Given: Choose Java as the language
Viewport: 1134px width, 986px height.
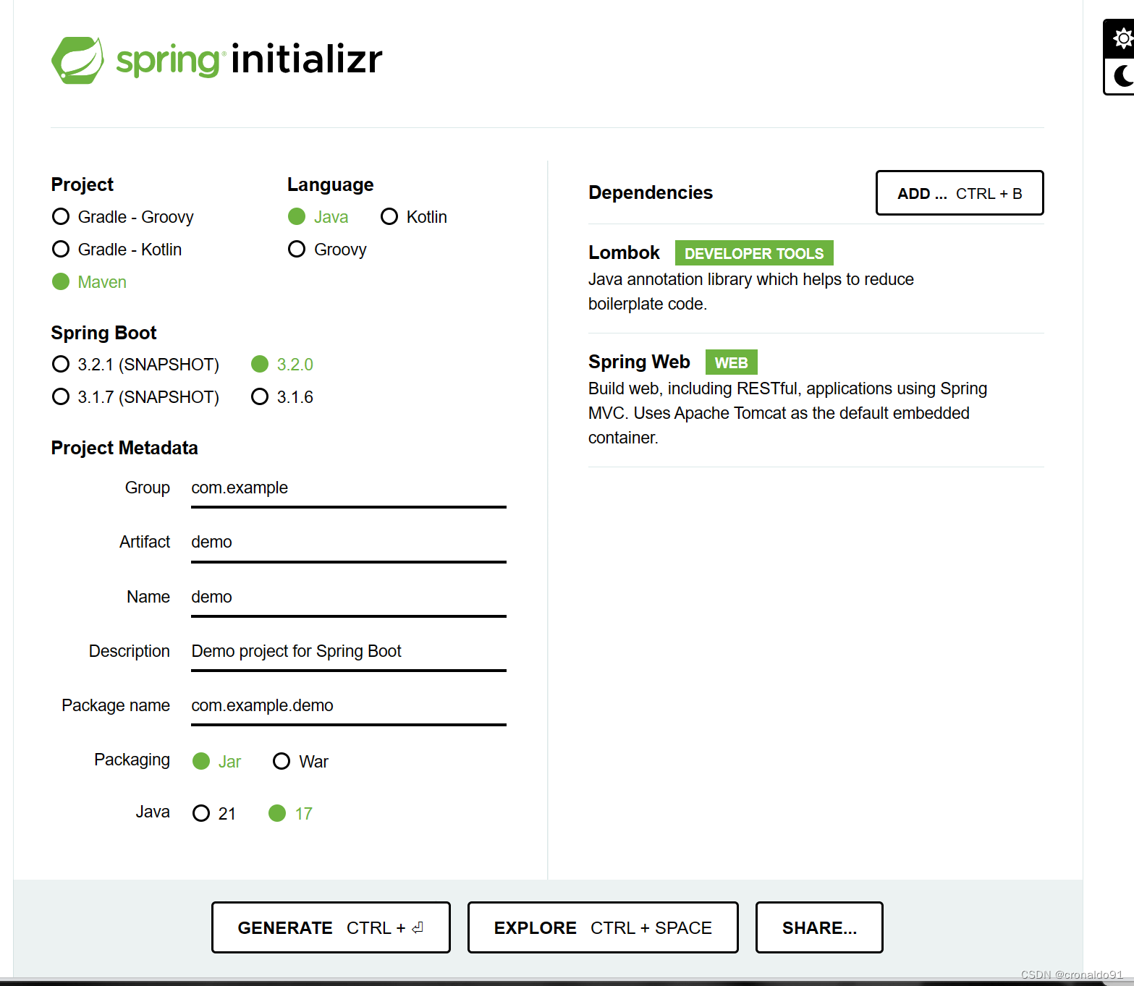Looking at the screenshot, I should [318, 217].
